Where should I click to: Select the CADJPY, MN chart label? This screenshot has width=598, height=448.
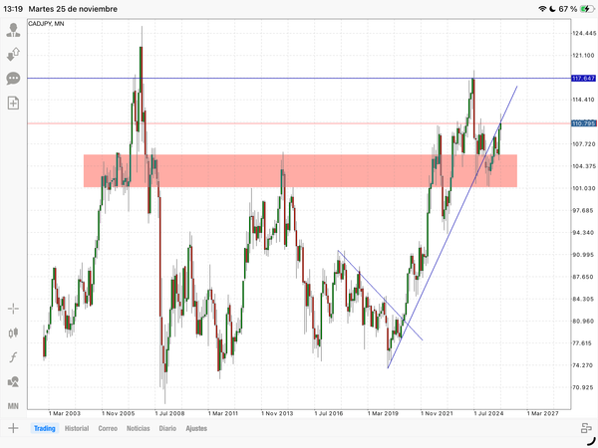46,24
